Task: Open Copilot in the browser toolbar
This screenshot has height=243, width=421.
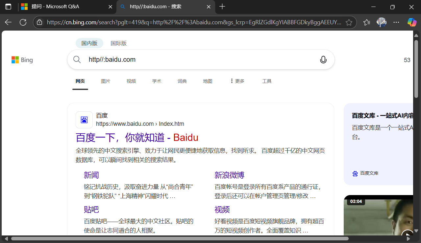Action: [x=411, y=22]
